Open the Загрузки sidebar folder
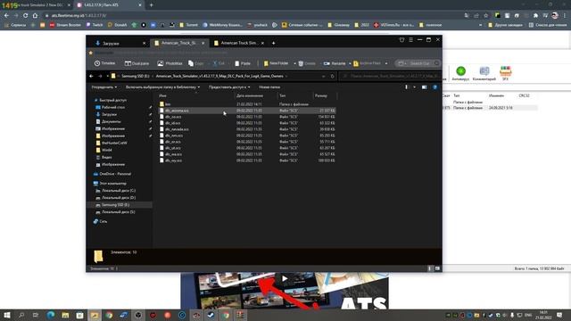Image resolution: width=571 pixels, height=321 pixels. (106, 114)
